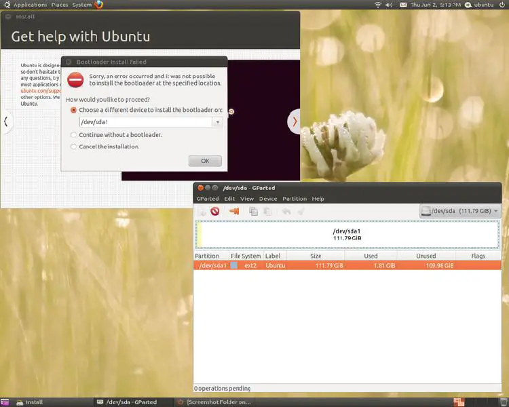
Task: Click the ext2 file system color square
Action: pyautogui.click(x=233, y=265)
